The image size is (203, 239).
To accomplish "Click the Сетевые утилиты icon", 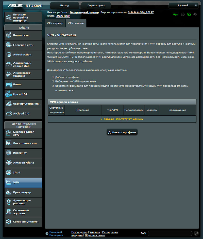I will pyautogui.click(x=9, y=221).
